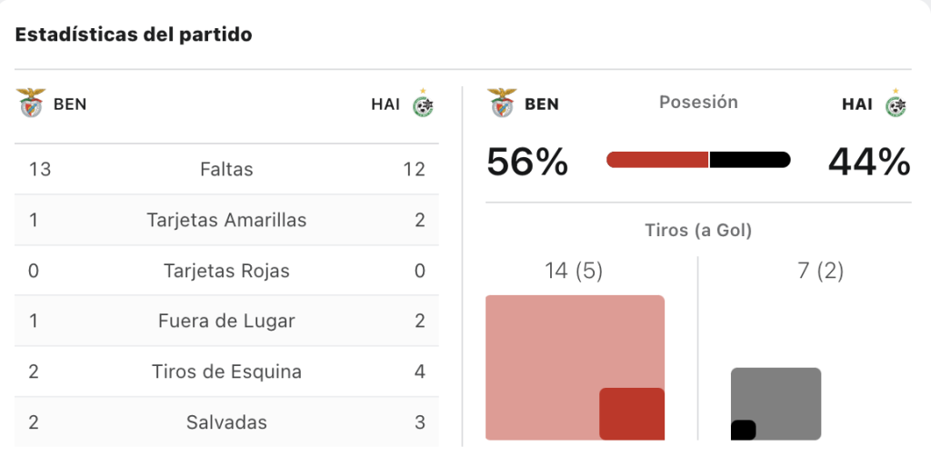Click the Benfica crest in stats table header
Viewport: 931px width, 466px height.
pos(31,104)
